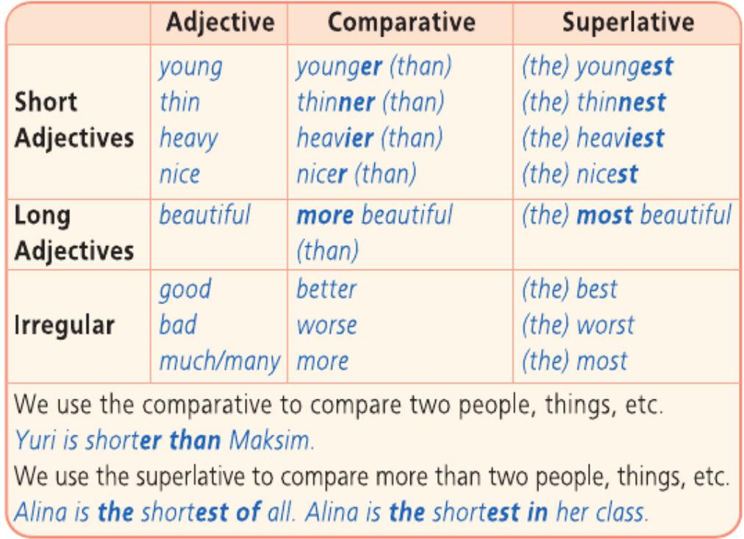Viewport: 744px width, 539px height.
Task: Click the sentence Alina is the shortest of all
Action: 154,512
